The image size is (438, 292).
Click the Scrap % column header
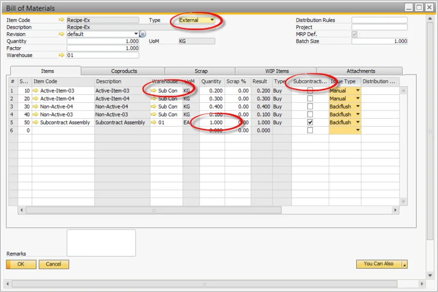(x=237, y=81)
